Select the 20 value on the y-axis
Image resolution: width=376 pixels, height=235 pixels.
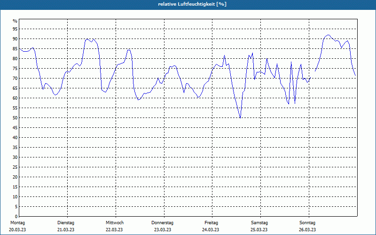pos(15,177)
